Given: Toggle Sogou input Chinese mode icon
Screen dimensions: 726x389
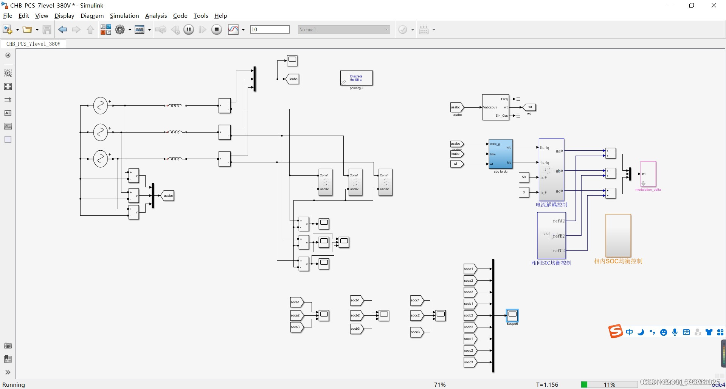Looking at the screenshot, I should [x=629, y=332].
